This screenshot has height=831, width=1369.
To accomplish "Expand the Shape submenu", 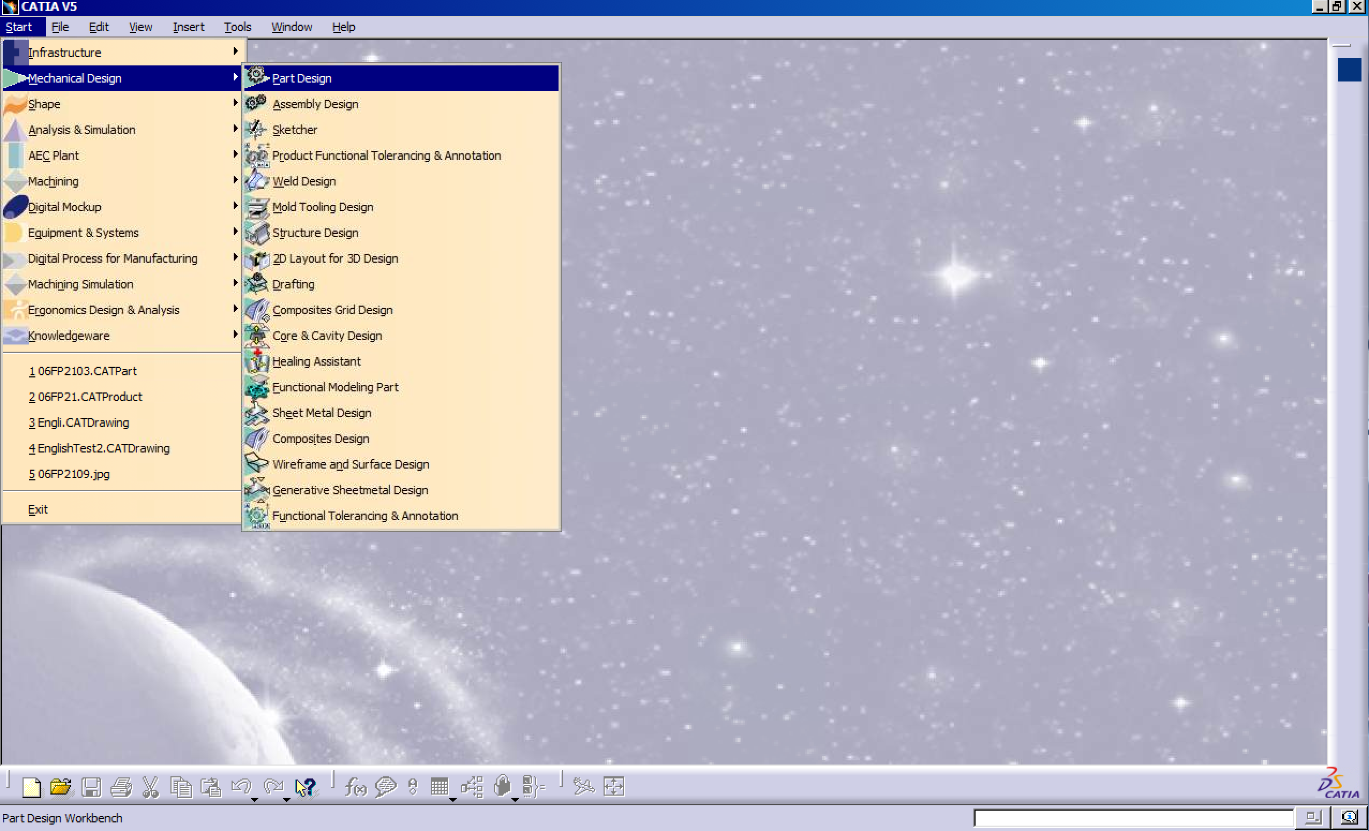I will pos(122,104).
